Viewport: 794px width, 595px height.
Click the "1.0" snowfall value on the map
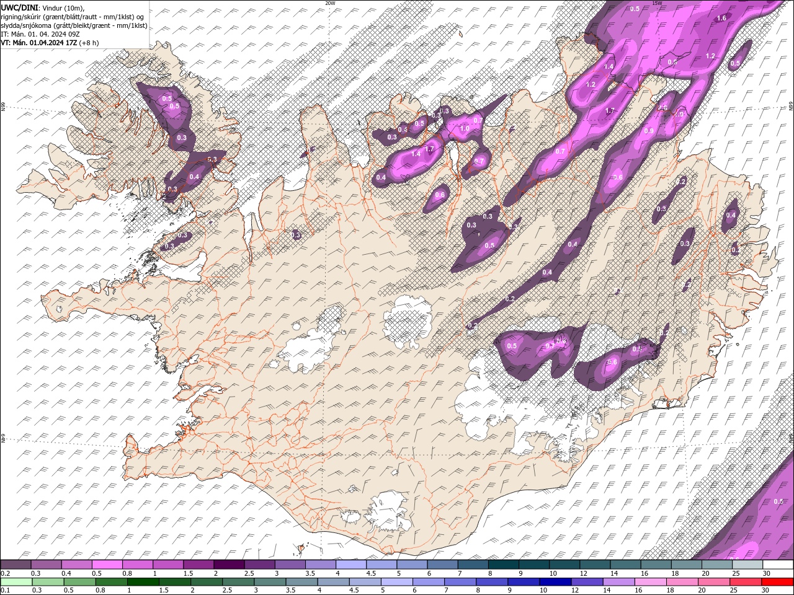[x=465, y=128]
